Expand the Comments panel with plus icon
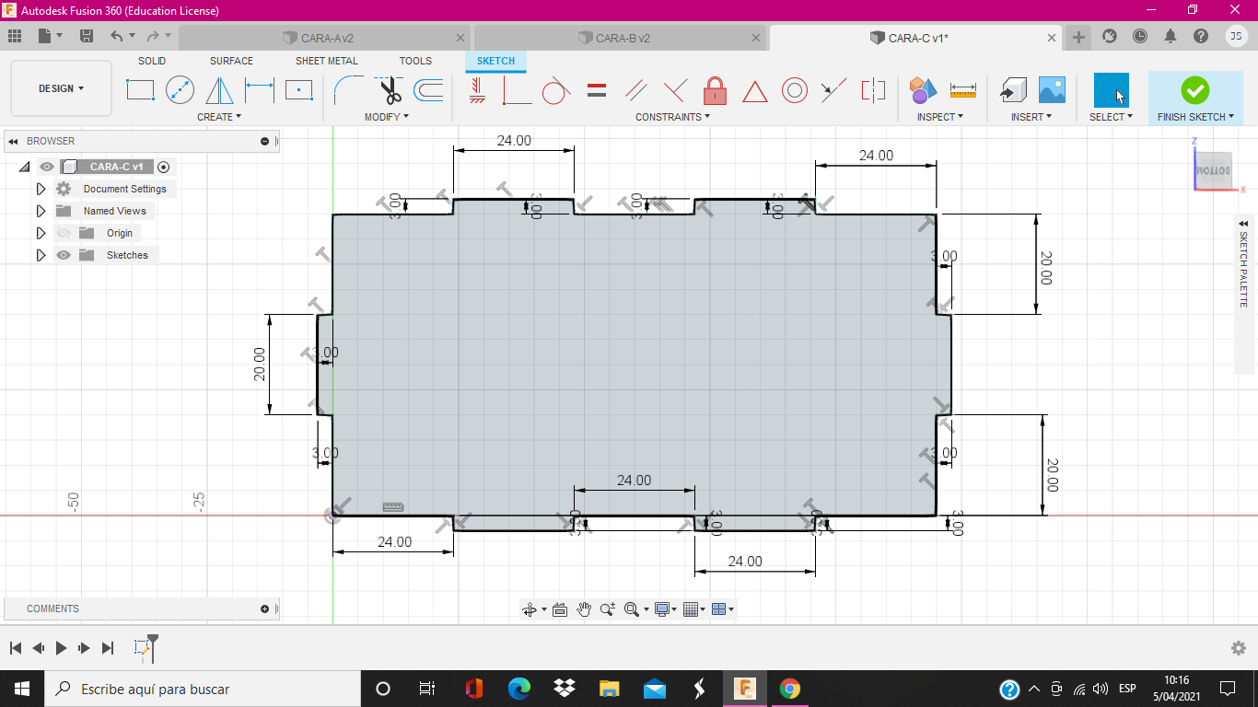 265,608
